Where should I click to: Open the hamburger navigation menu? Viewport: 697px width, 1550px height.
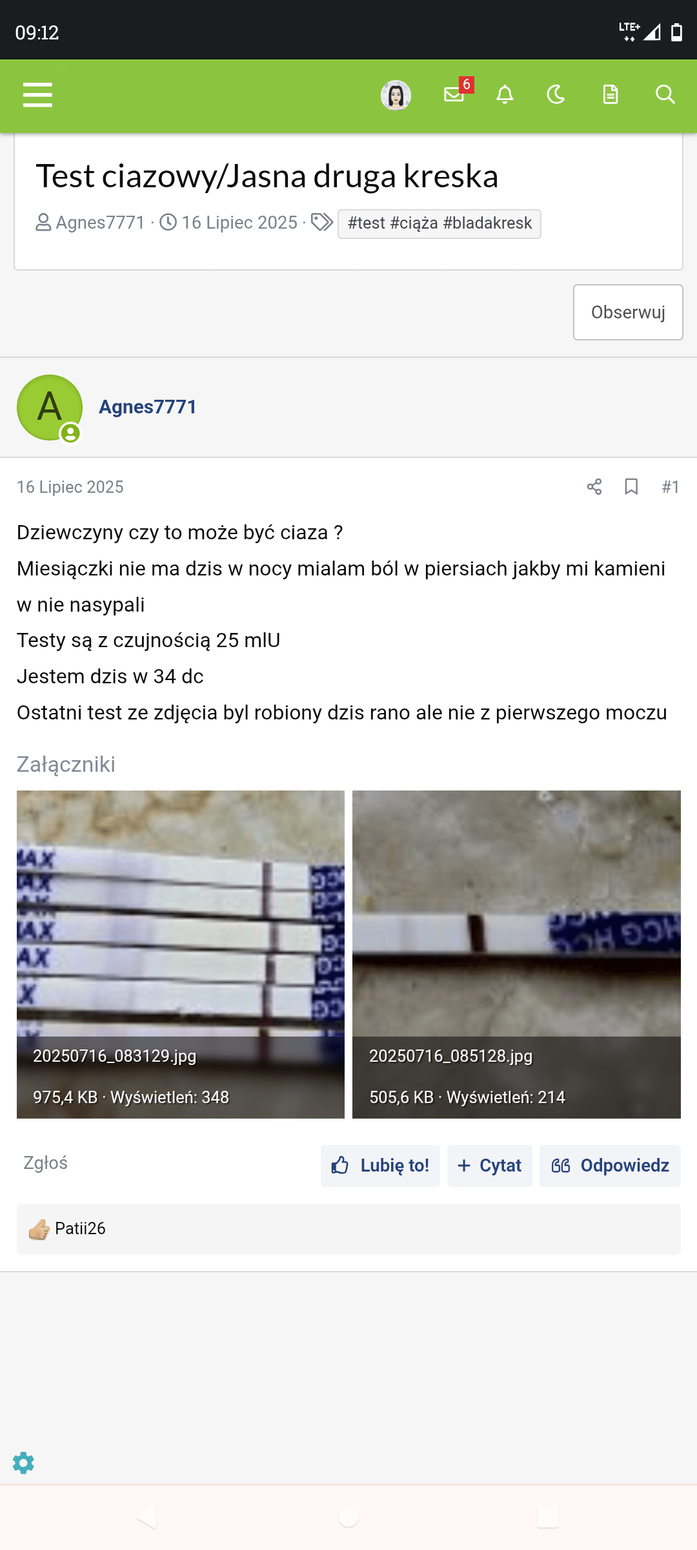click(x=37, y=95)
